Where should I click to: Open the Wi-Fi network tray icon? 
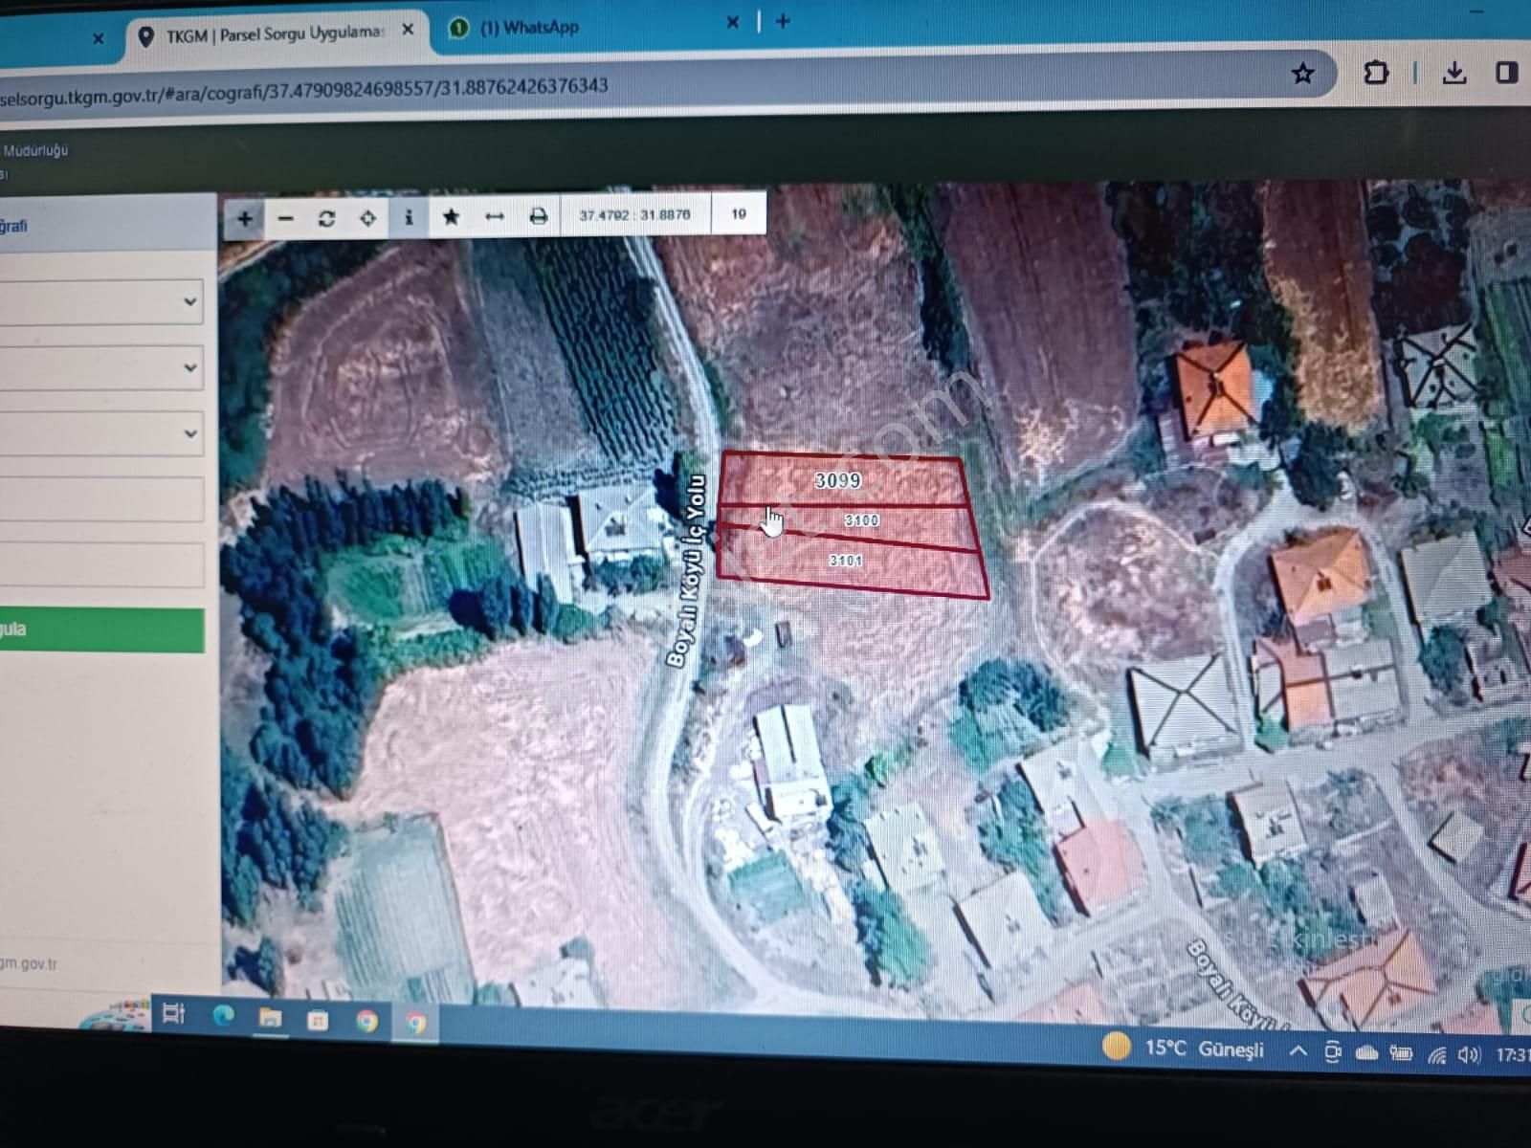pos(1436,1055)
